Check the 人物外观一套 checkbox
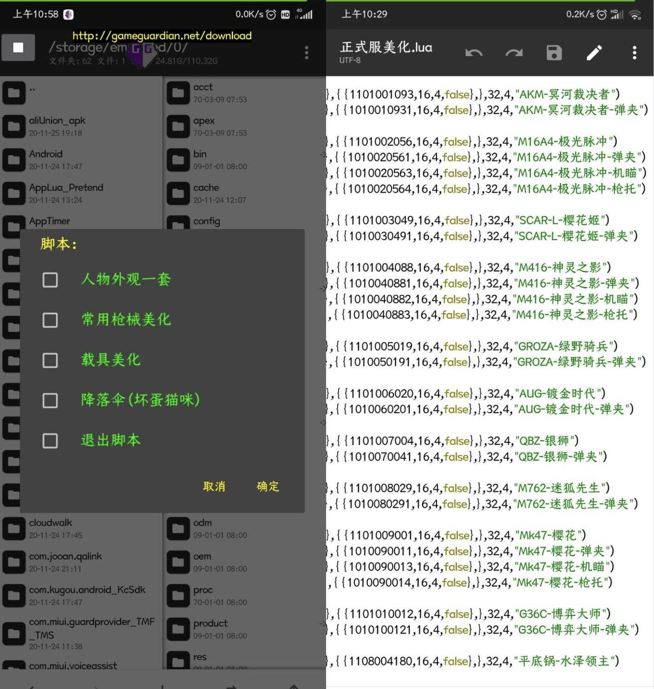Image resolution: width=654 pixels, height=689 pixels. coord(50,280)
